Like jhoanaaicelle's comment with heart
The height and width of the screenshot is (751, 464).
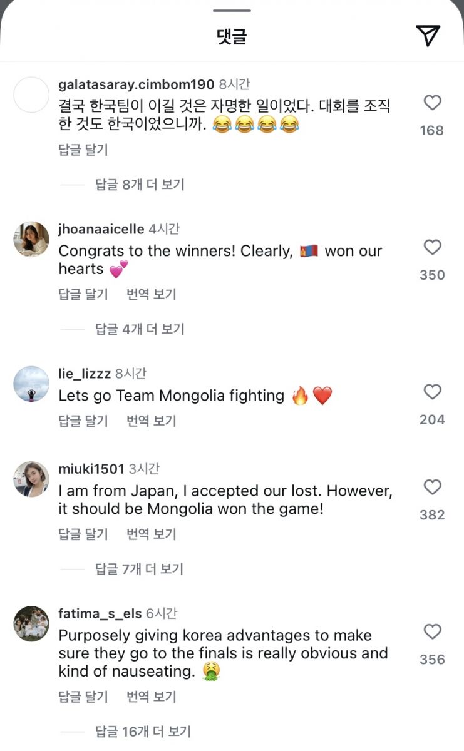433,247
